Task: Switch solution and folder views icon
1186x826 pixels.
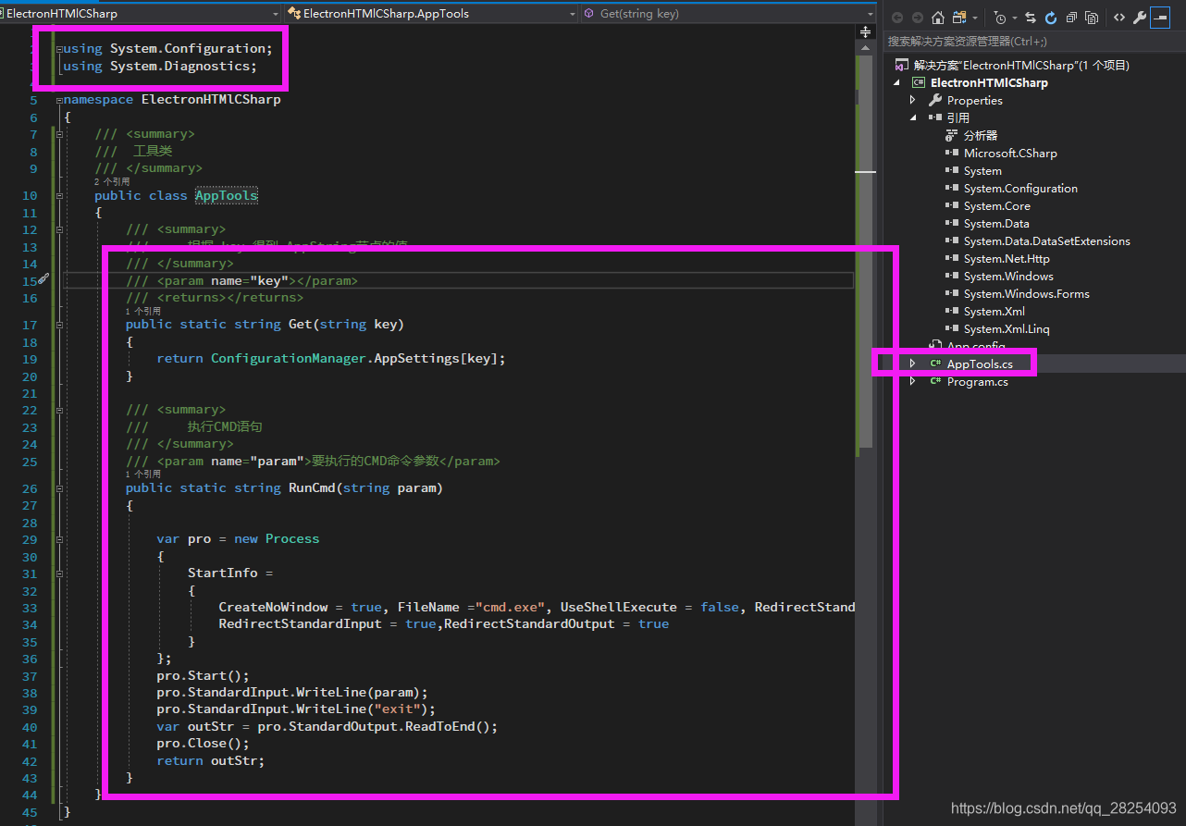Action: (958, 18)
